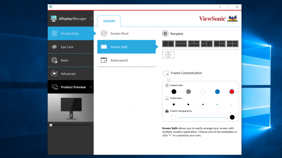Click the Product Preview monitors icon

click(x=55, y=87)
